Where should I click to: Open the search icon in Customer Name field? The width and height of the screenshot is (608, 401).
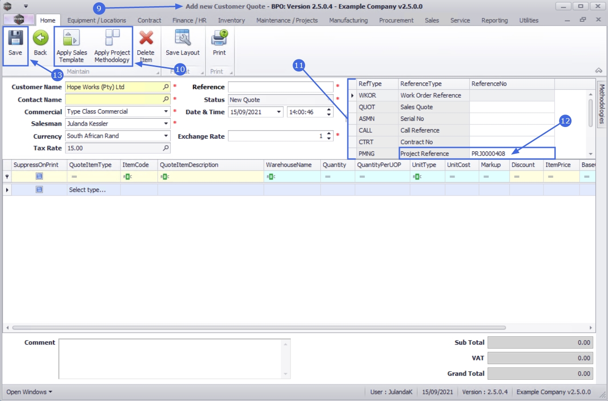(x=166, y=87)
